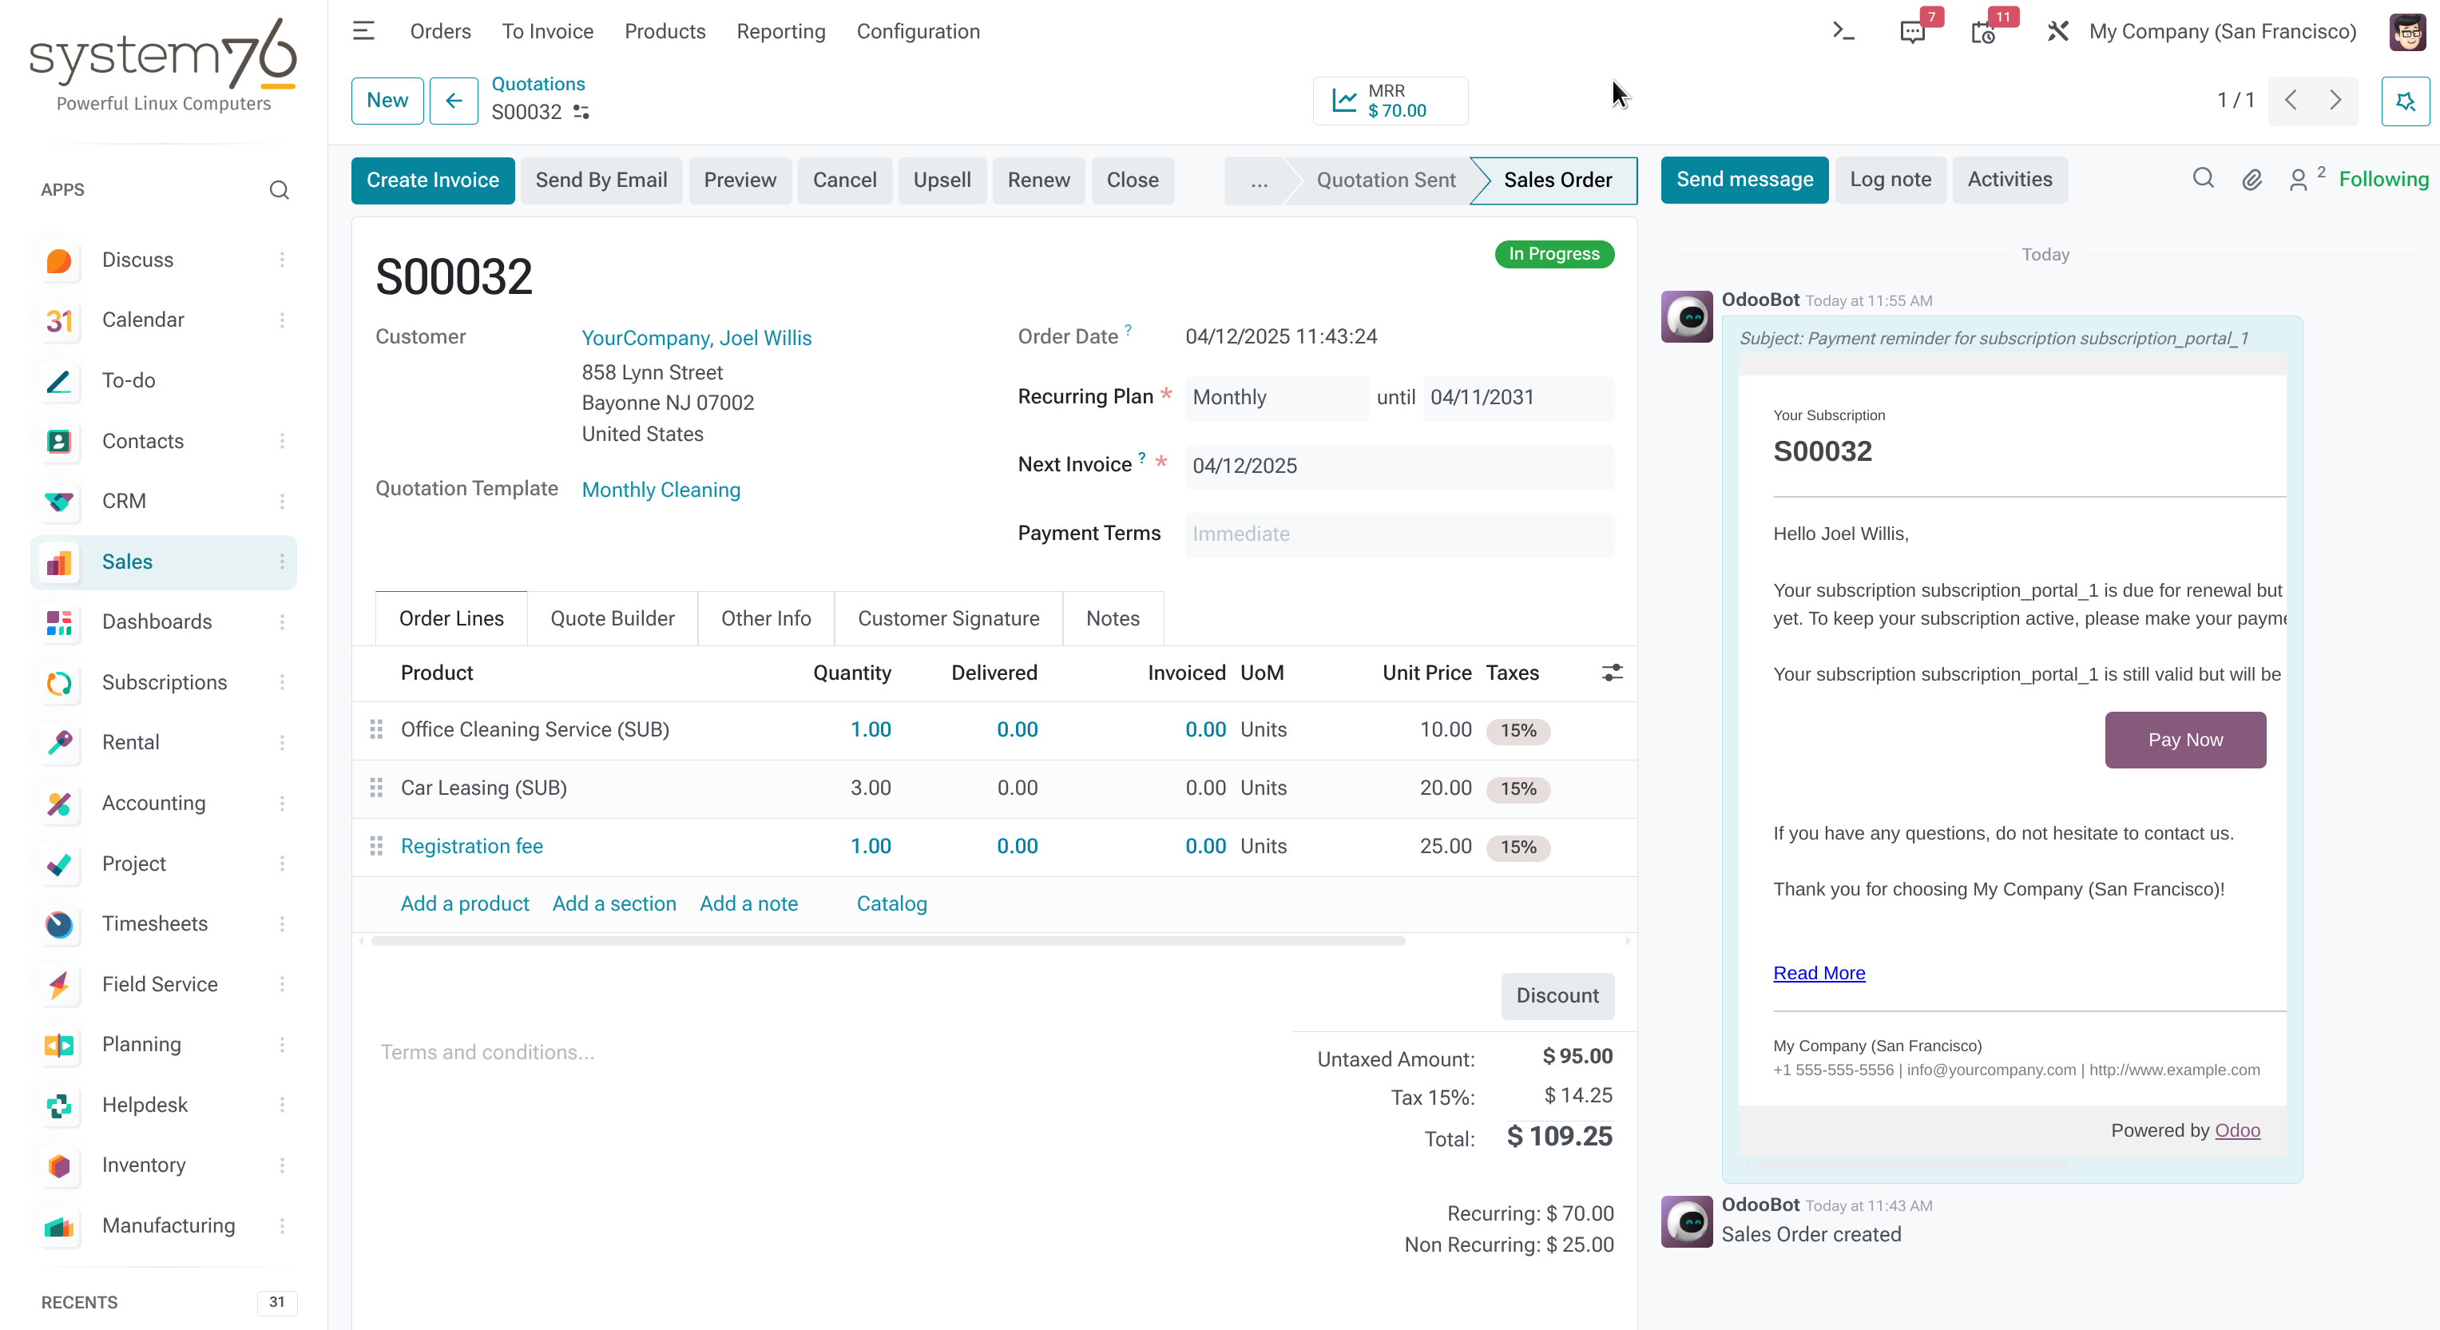
Task: Switch to the Customer Signature tab
Action: 949,618
